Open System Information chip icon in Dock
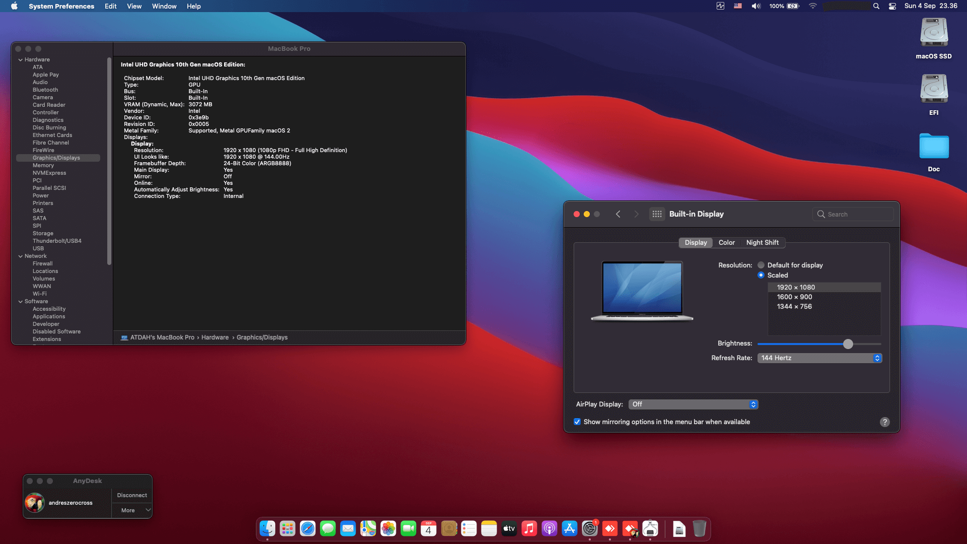 [650, 528]
